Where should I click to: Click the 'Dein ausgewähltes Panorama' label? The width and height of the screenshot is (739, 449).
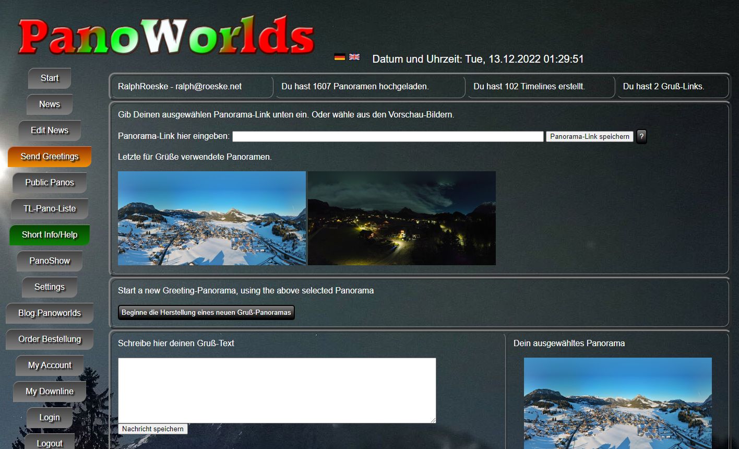[569, 344]
